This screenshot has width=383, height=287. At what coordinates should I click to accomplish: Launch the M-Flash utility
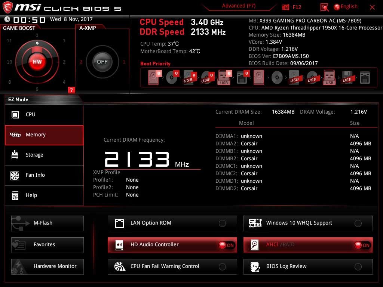pyautogui.click(x=48, y=223)
